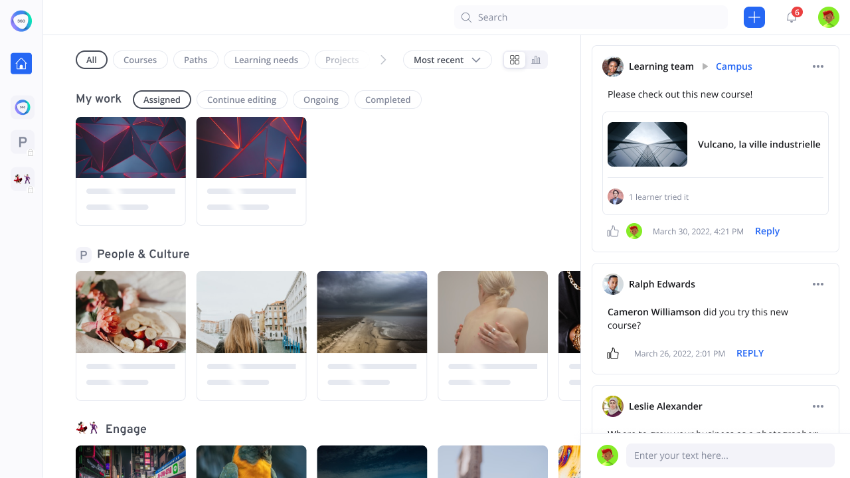
Task: Open more options on Learning team post
Action: pos(817,66)
